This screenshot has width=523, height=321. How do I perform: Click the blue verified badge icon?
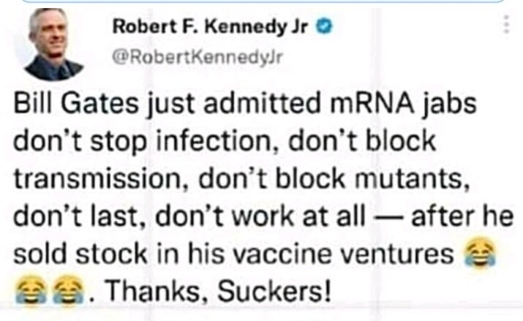(x=328, y=29)
